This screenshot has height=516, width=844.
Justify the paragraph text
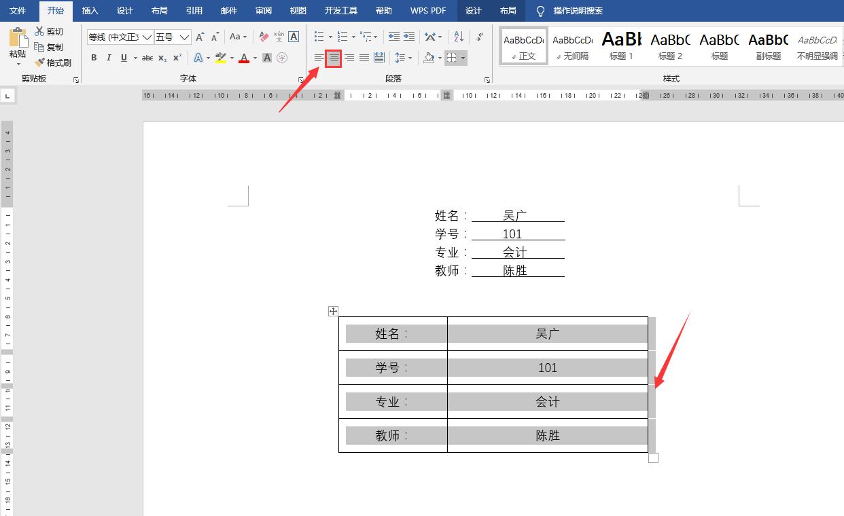pos(364,58)
